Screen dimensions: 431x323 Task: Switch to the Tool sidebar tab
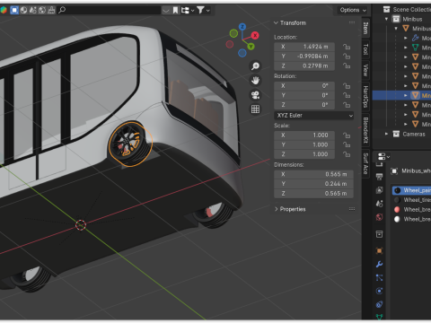(x=365, y=49)
